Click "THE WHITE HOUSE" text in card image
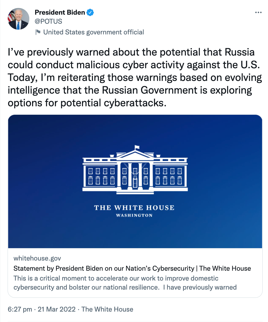268x322 pixels. pyautogui.click(x=134, y=208)
